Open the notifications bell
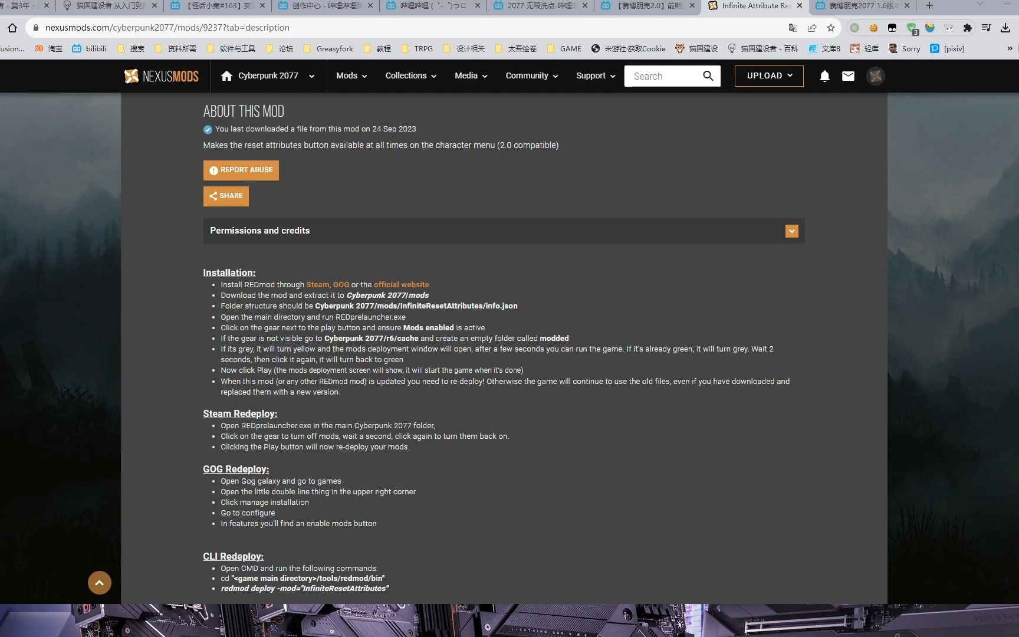This screenshot has height=637, width=1019. click(x=825, y=76)
